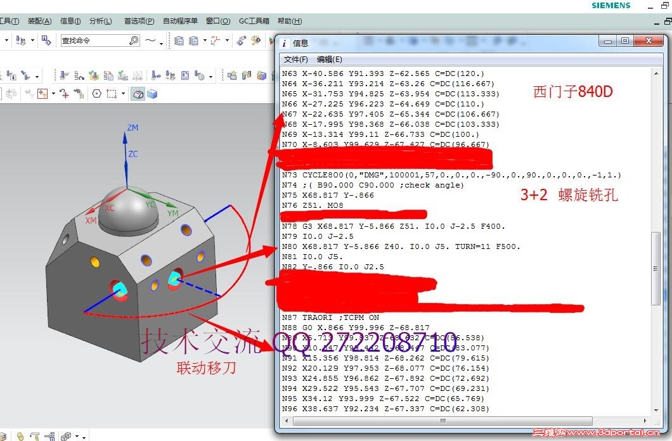
Task: Click the wireframe cubes icon in the bottom toolbar
Action: tap(66, 436)
